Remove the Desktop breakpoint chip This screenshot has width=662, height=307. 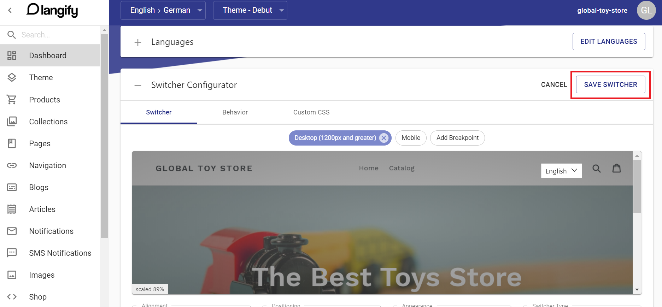383,138
